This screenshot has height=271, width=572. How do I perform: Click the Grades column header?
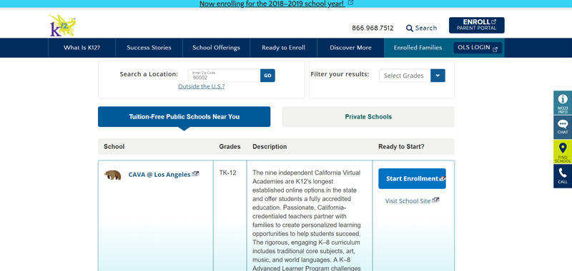[230, 147]
